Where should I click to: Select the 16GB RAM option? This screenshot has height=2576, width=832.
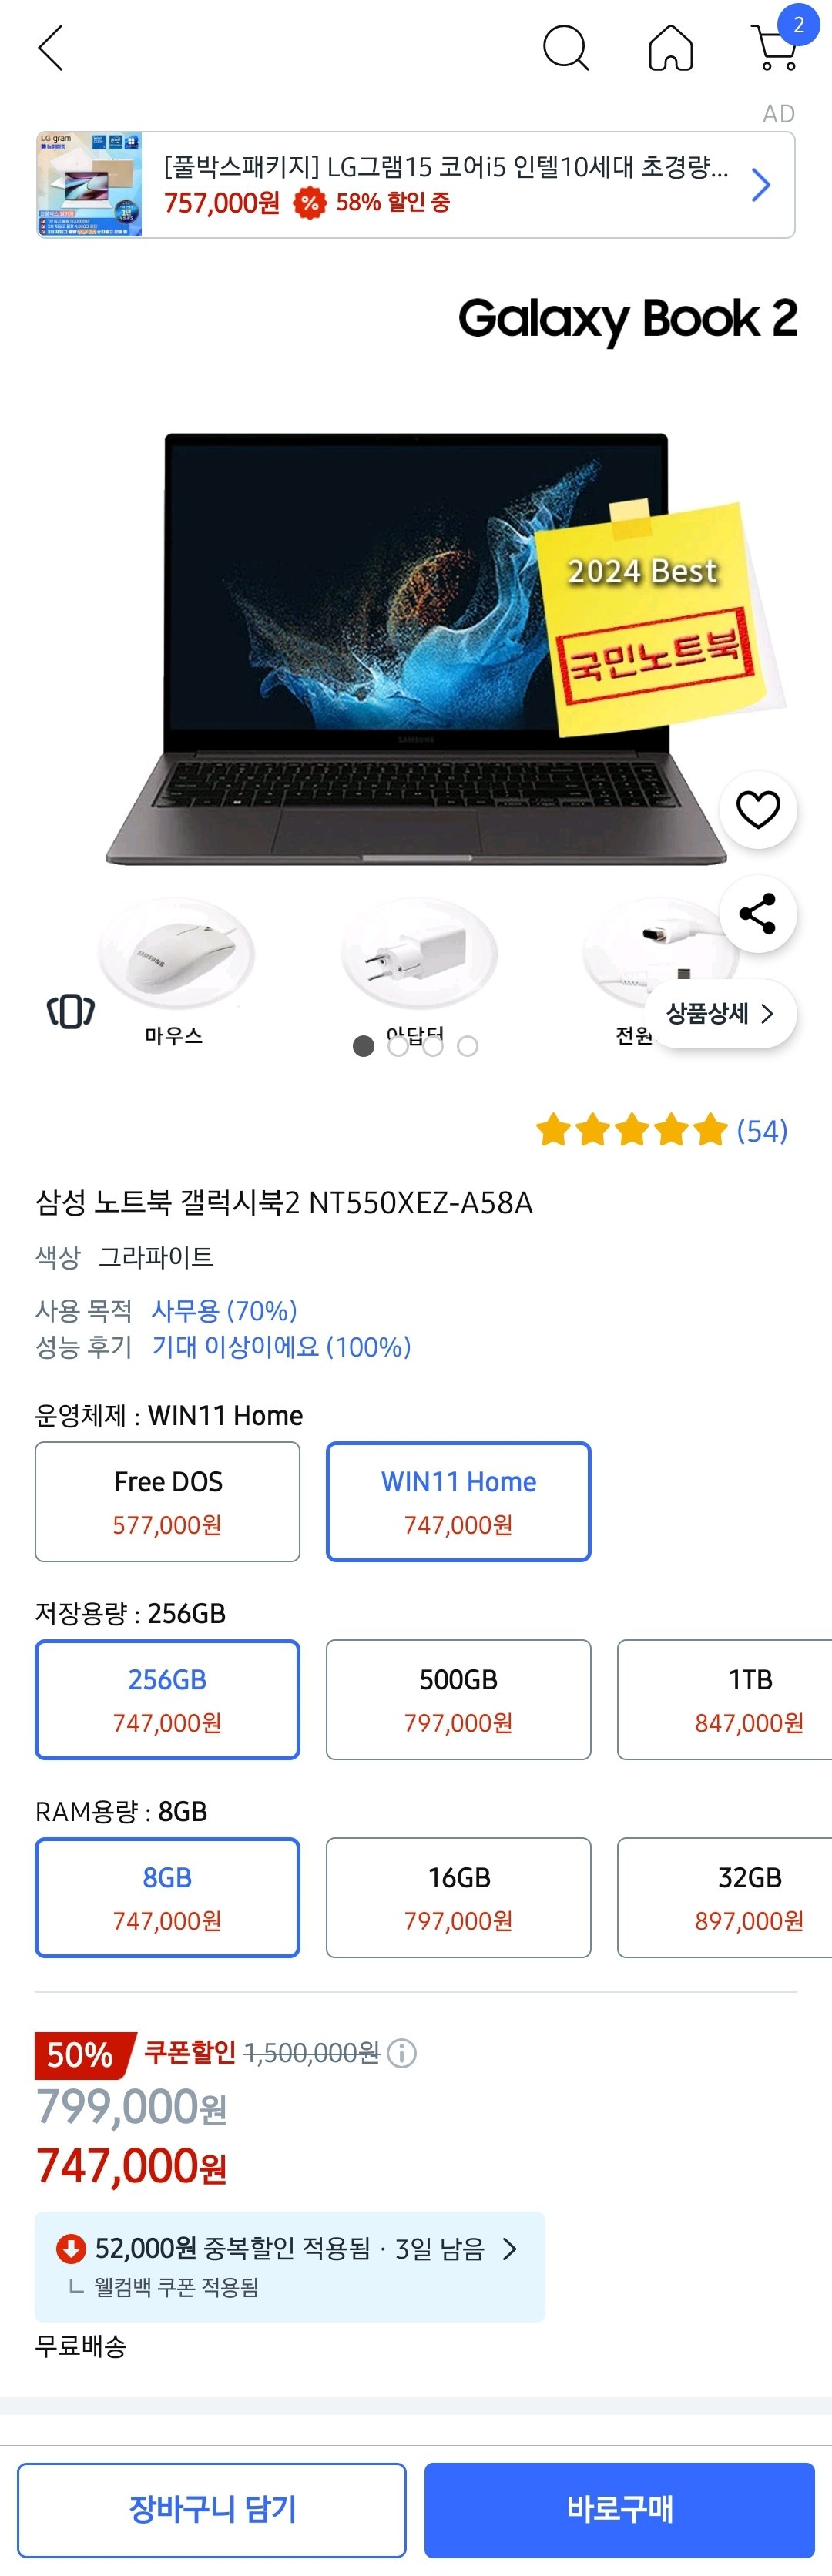(458, 1897)
